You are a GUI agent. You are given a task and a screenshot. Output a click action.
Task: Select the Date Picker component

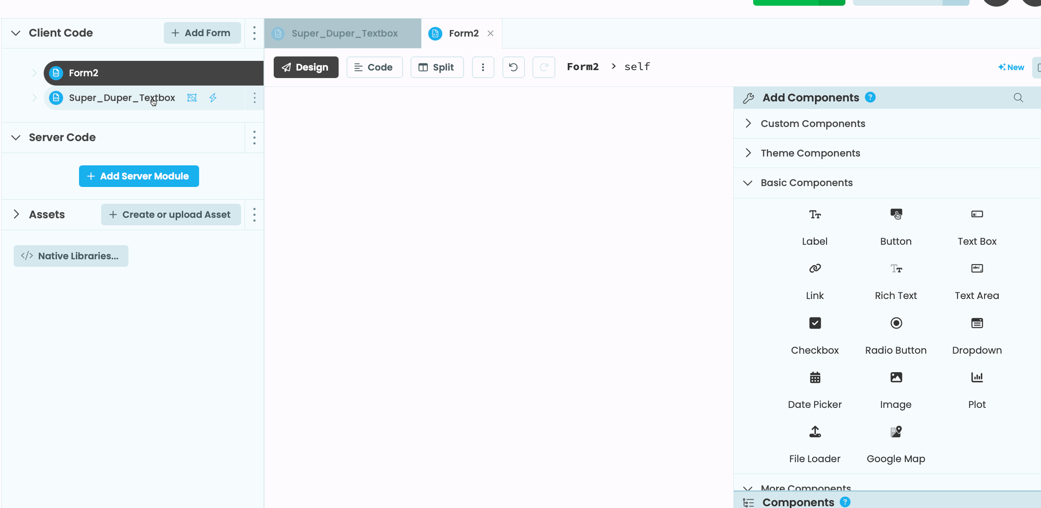pyautogui.click(x=815, y=391)
